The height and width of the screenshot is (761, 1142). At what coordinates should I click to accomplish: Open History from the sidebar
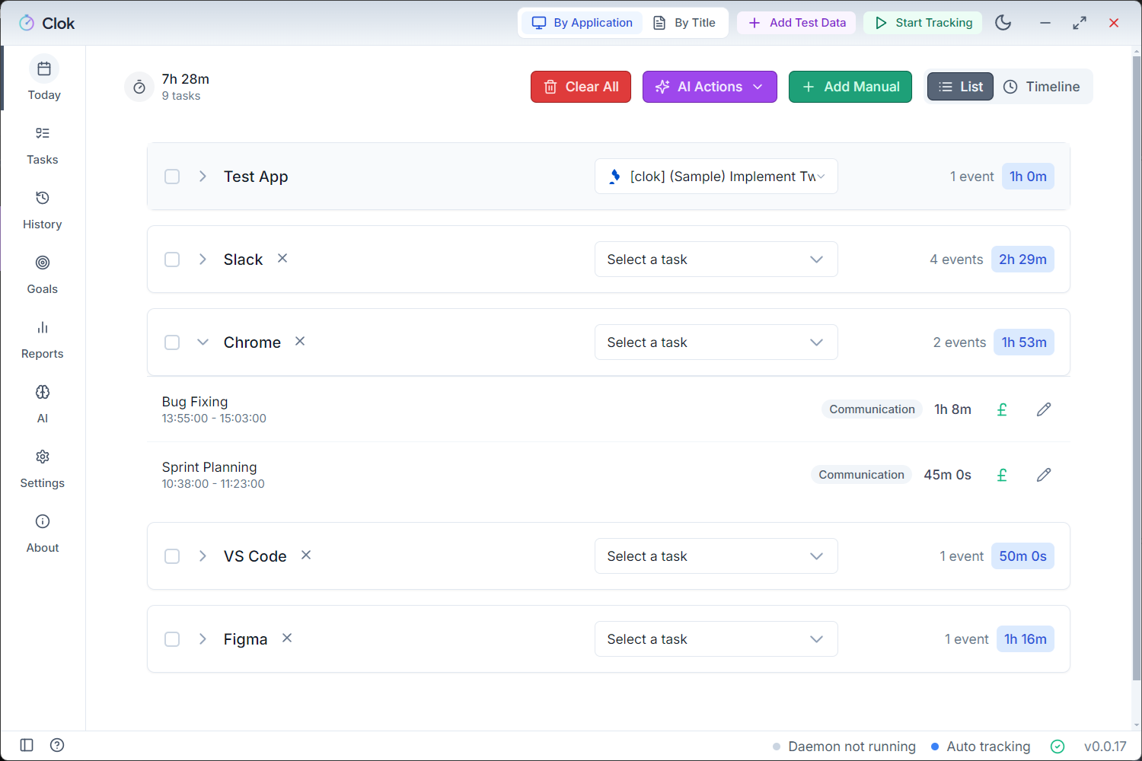(x=43, y=210)
